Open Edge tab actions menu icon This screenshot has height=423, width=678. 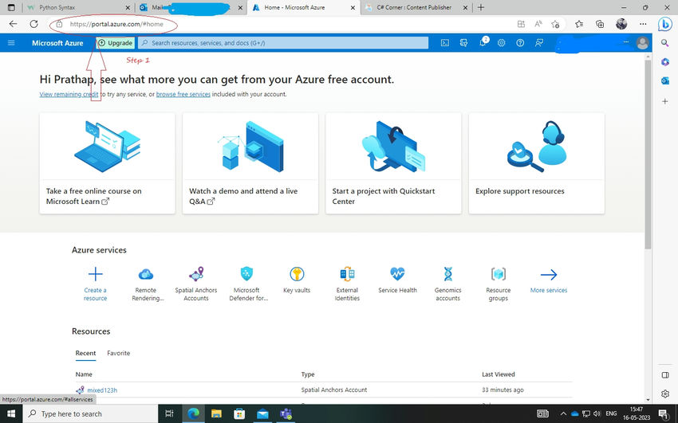tap(11, 7)
